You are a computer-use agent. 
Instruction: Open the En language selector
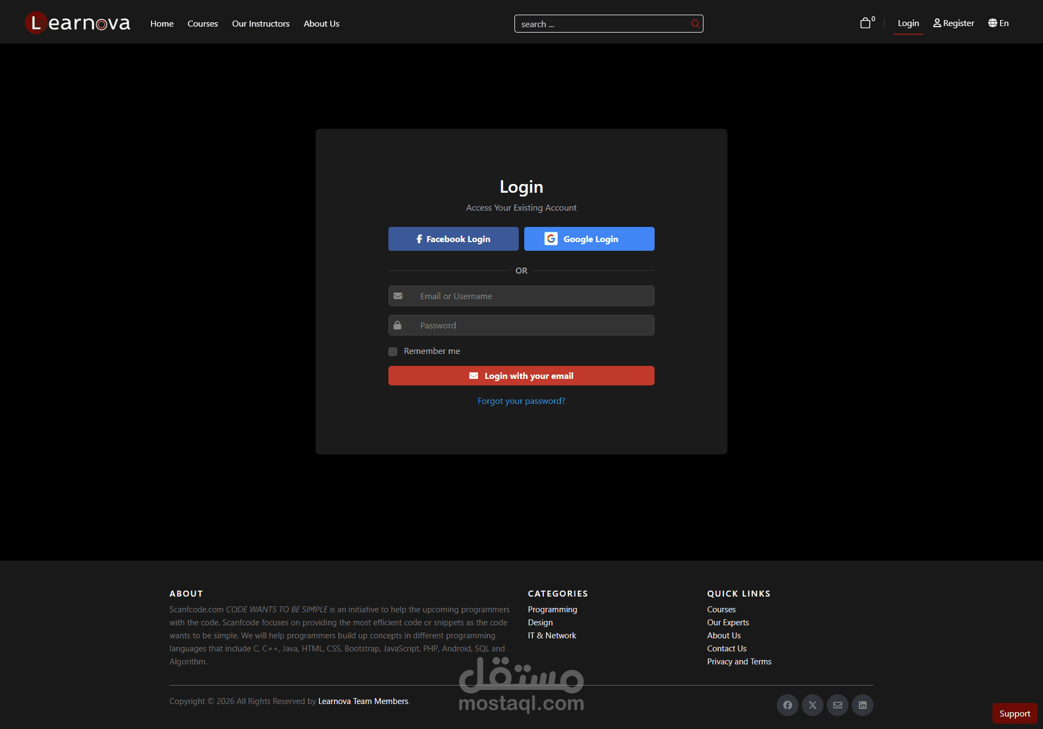(x=998, y=23)
